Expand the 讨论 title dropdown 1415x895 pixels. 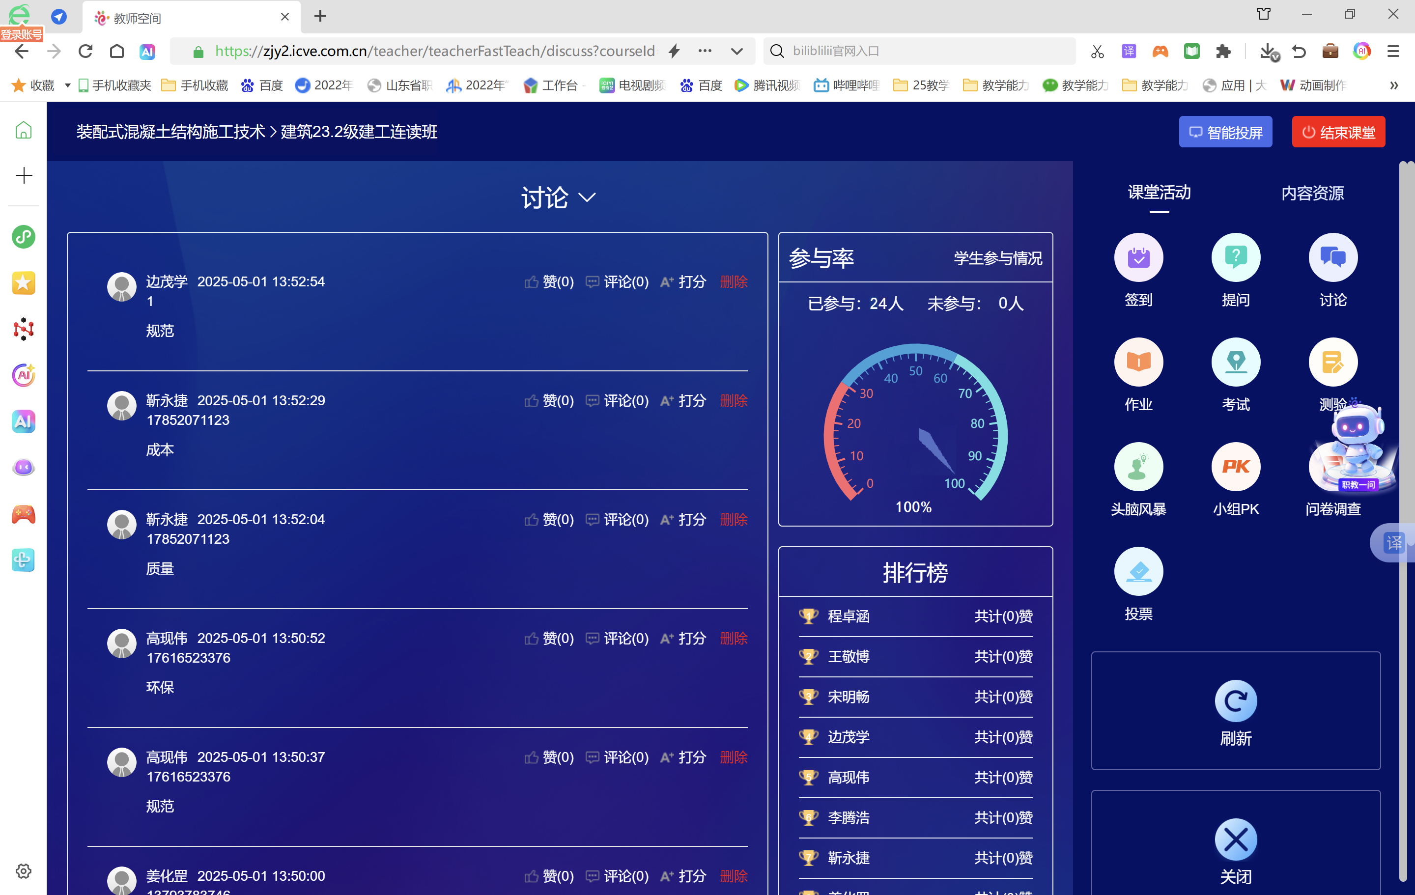587,197
